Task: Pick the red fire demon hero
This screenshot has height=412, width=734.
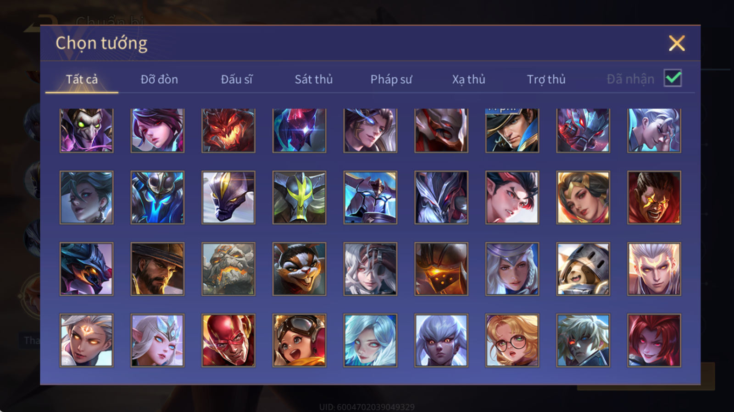Action: pyautogui.click(x=228, y=130)
